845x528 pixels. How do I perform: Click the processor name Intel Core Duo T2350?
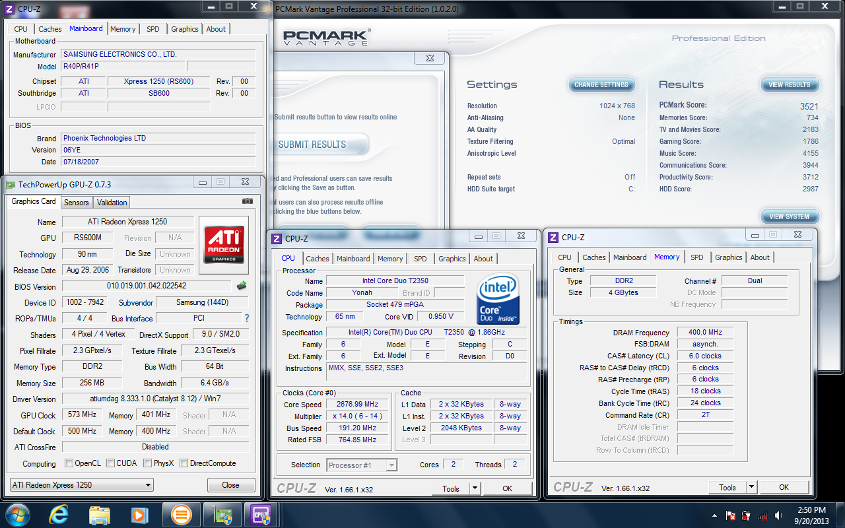(395, 281)
